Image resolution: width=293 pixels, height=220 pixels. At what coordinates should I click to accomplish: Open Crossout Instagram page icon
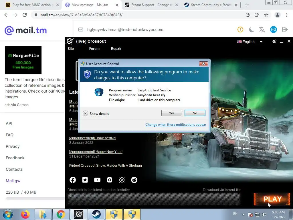pos(110,180)
